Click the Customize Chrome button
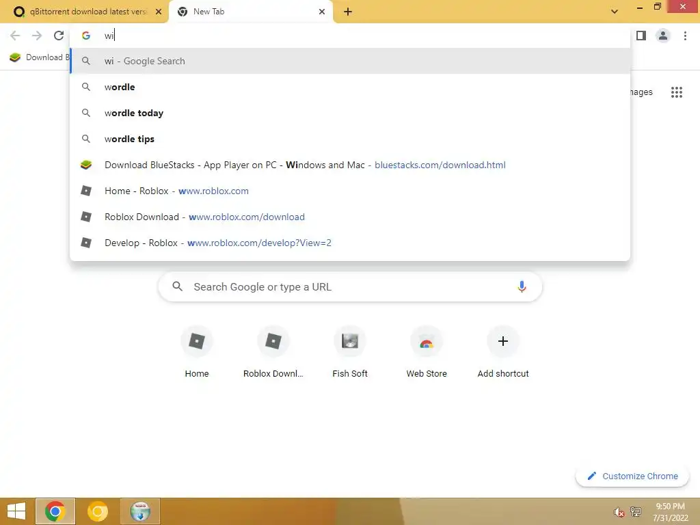 [632, 476]
